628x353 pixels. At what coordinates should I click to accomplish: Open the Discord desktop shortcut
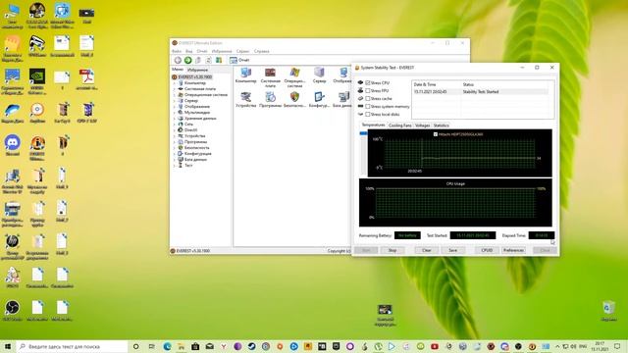[x=13, y=146]
